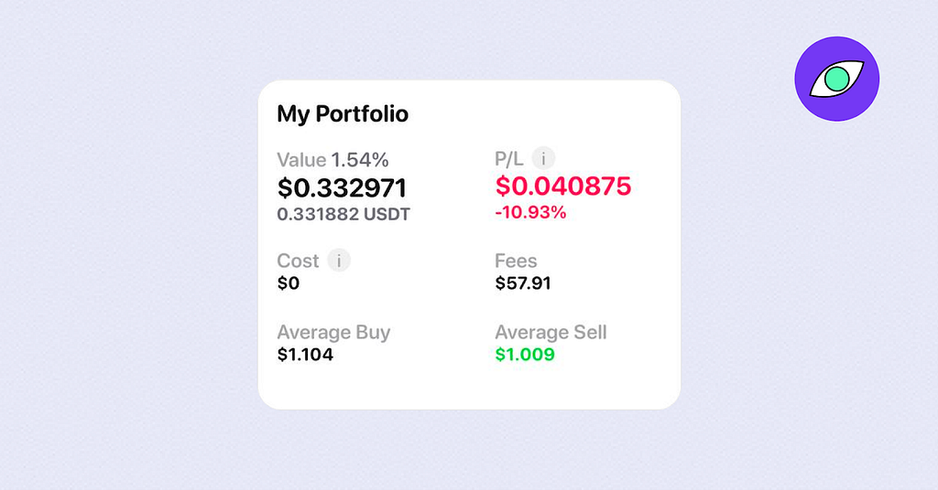Click the $57.91 fees amount
Screen dimensions: 938x490
click(523, 282)
